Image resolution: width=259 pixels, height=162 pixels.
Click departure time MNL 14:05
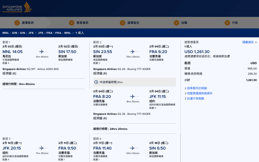(12, 51)
